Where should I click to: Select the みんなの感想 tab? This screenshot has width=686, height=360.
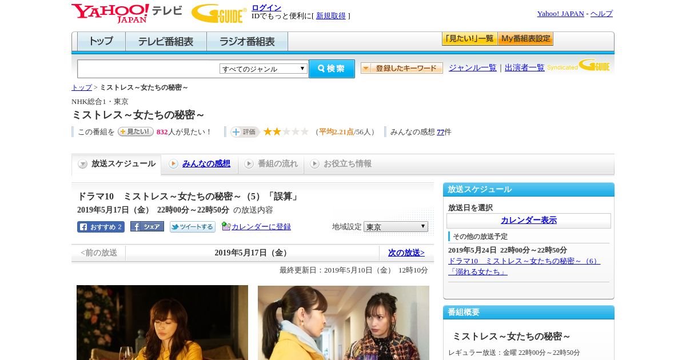[200, 164]
